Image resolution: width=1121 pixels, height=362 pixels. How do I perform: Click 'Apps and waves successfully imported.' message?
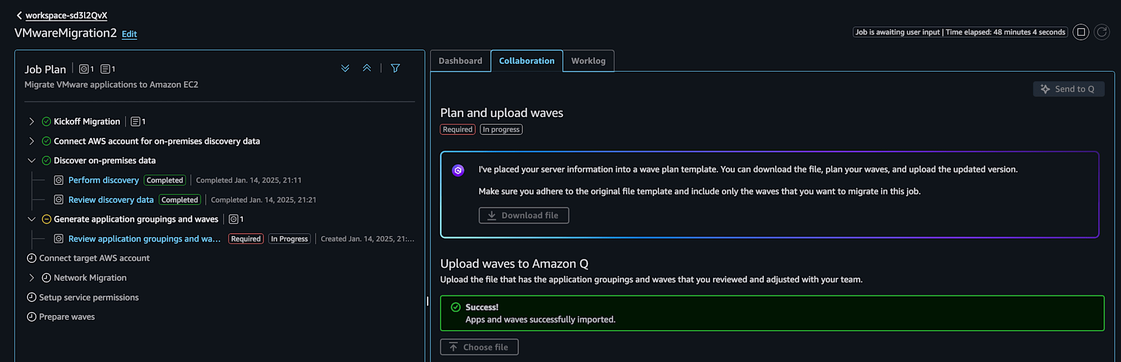540,319
